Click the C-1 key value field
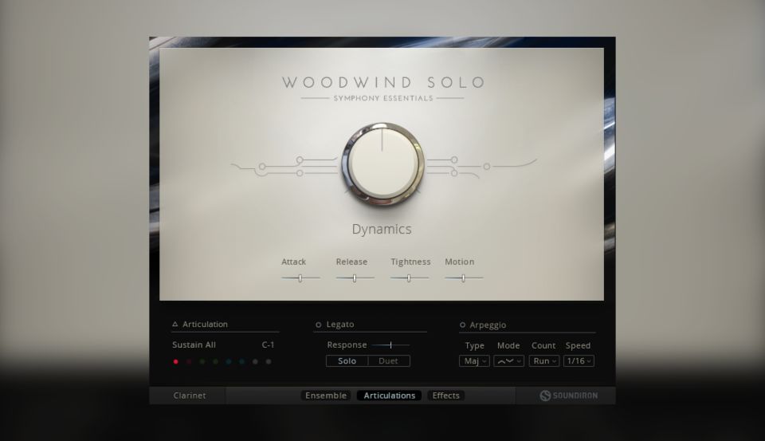Viewport: 765px width, 441px height. click(x=268, y=345)
